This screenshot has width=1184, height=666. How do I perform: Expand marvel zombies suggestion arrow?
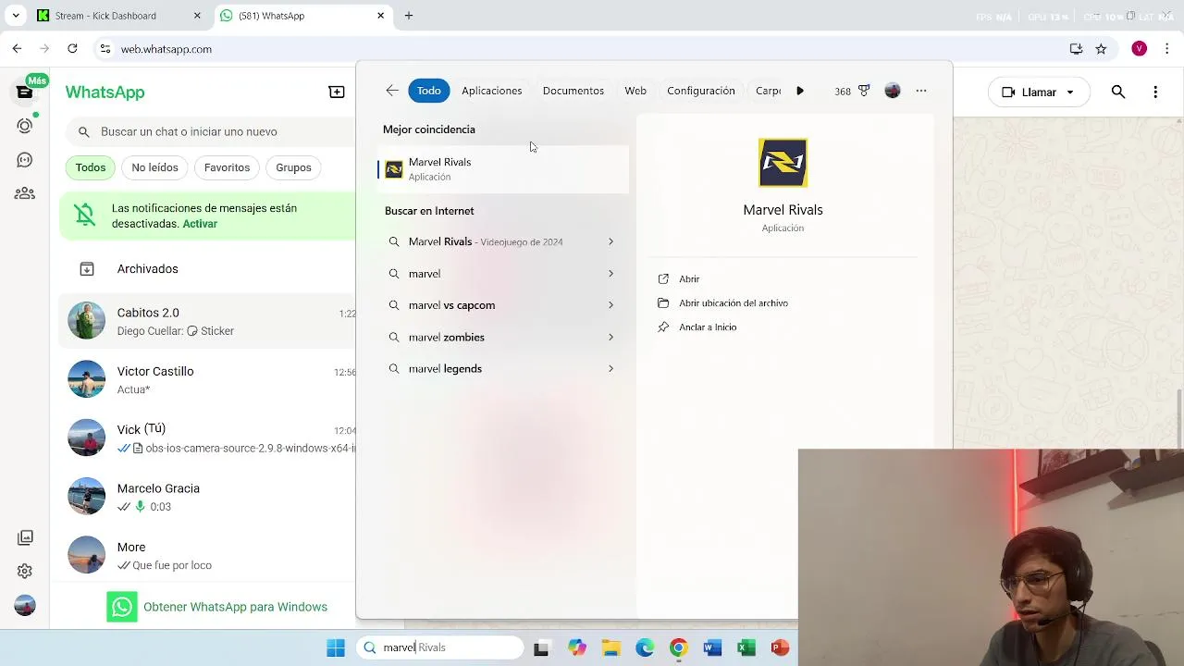pos(610,337)
